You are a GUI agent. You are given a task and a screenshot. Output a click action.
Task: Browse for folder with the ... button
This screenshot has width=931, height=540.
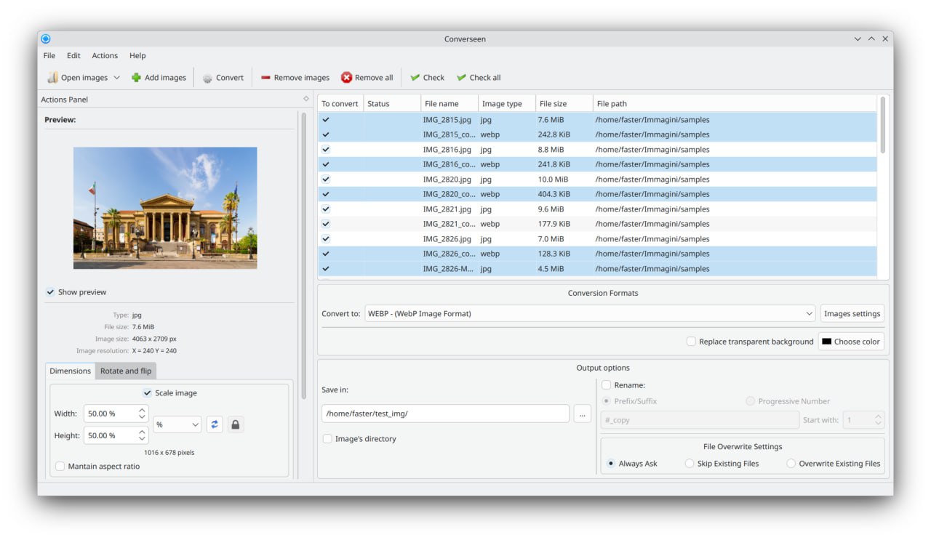click(582, 414)
